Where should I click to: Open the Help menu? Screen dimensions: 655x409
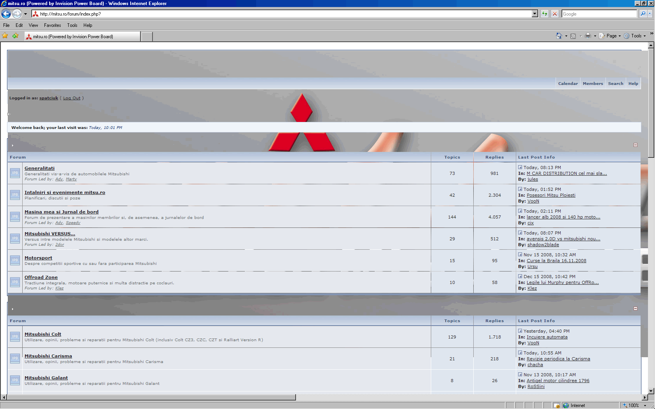click(88, 25)
